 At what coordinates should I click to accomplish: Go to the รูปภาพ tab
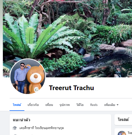coord(65,105)
